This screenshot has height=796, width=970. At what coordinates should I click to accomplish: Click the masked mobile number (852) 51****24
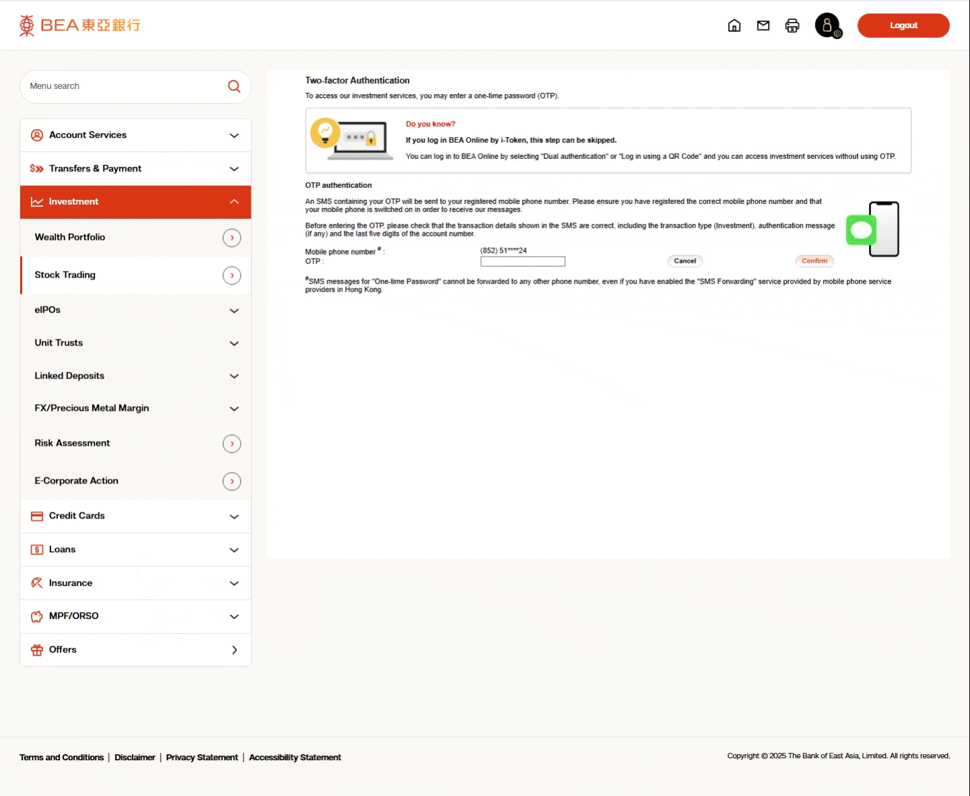click(503, 251)
